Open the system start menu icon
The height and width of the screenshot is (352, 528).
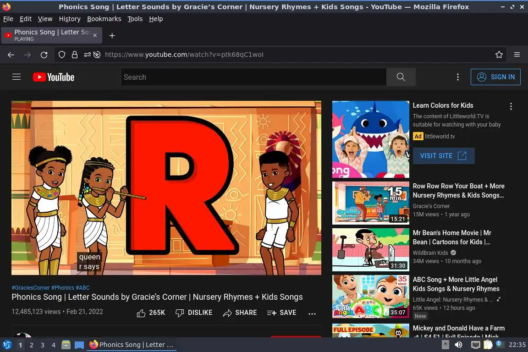[7, 345]
